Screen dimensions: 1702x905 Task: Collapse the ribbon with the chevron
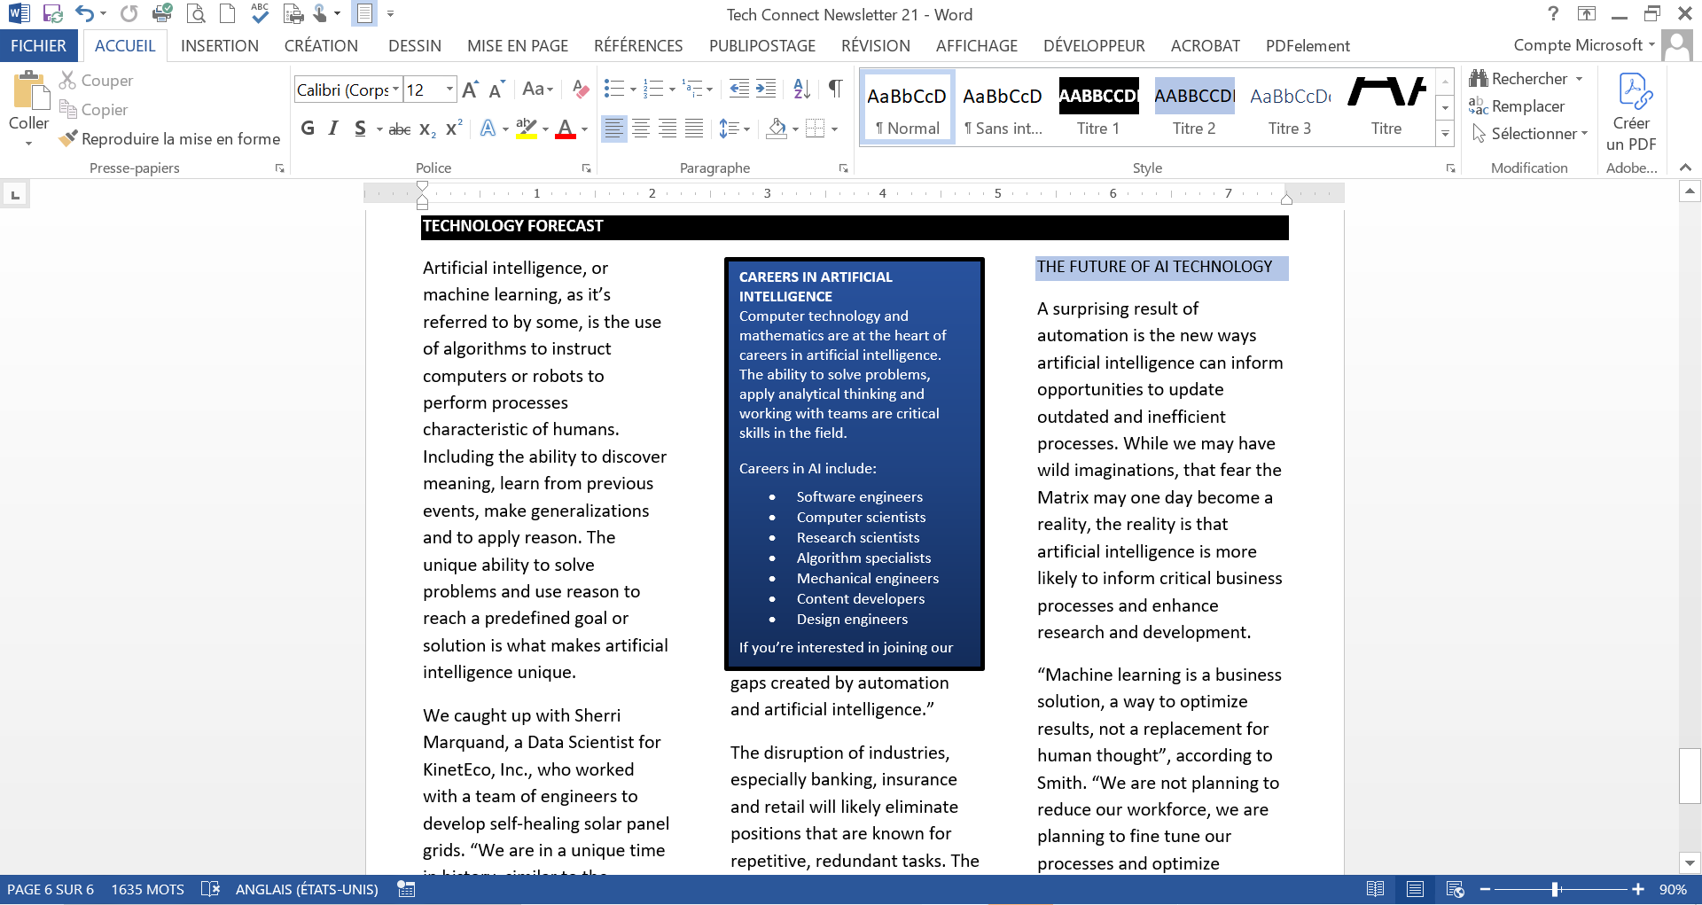pos(1685,168)
